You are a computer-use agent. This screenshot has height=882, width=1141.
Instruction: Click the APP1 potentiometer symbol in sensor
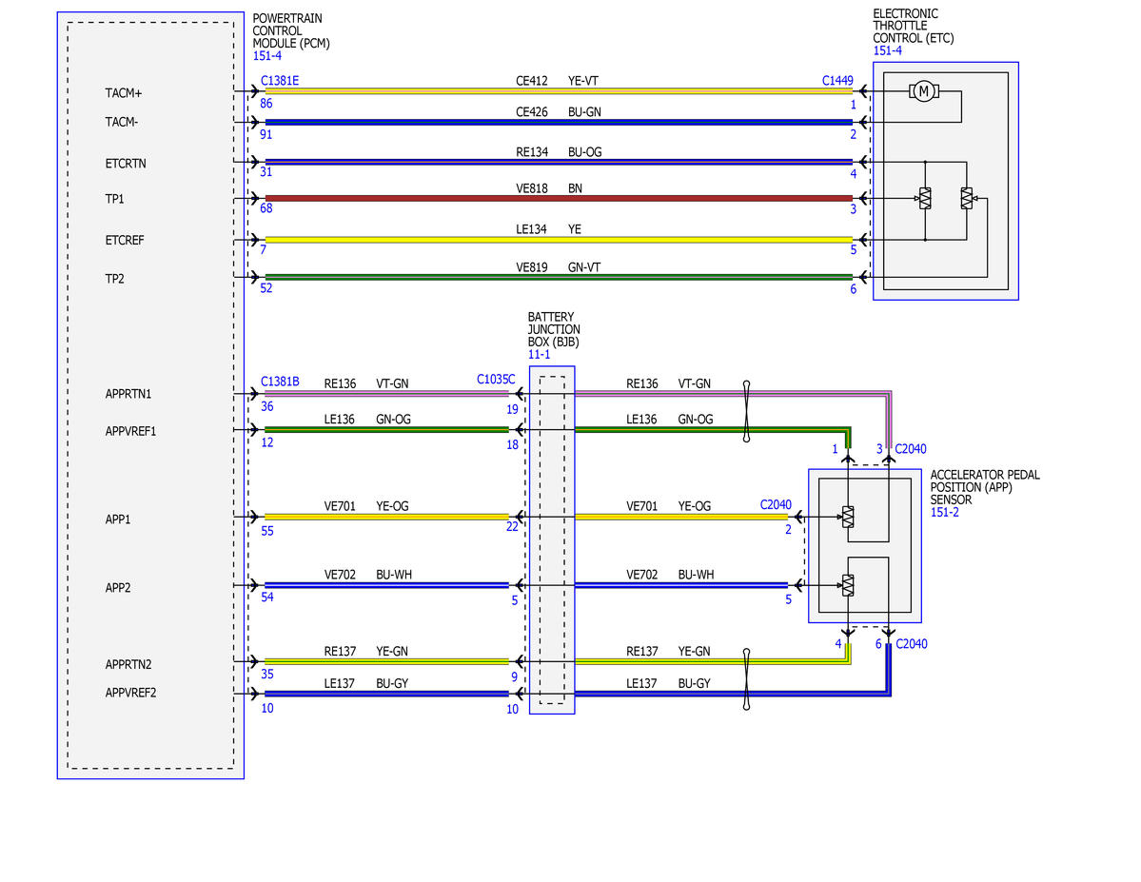coord(848,517)
